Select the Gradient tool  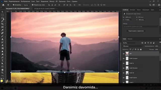click(2, 48)
